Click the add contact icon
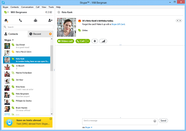Screen dimensions: 186x131 [x=50, y=20]
